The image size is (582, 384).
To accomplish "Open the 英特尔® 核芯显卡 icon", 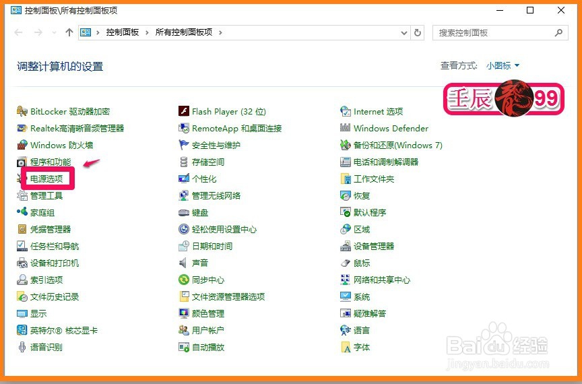I will point(22,330).
